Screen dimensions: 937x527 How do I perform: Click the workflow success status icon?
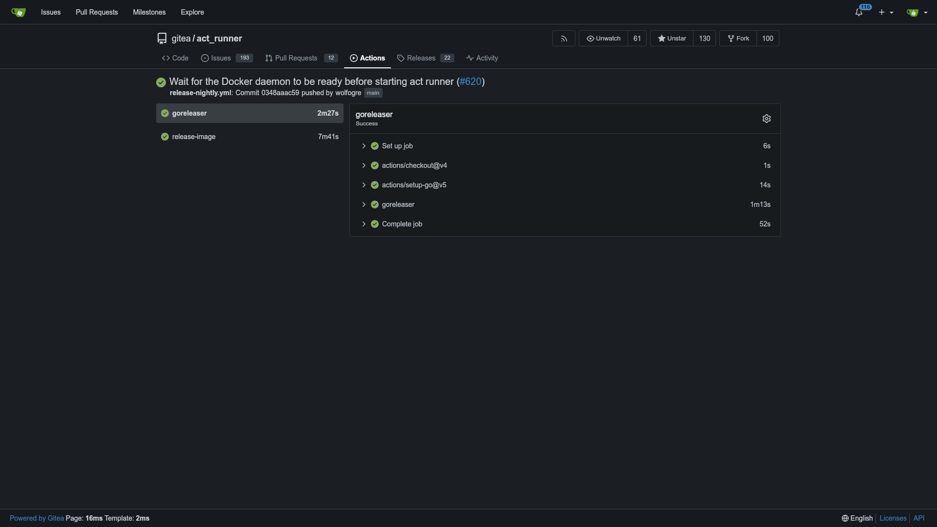coord(161,82)
